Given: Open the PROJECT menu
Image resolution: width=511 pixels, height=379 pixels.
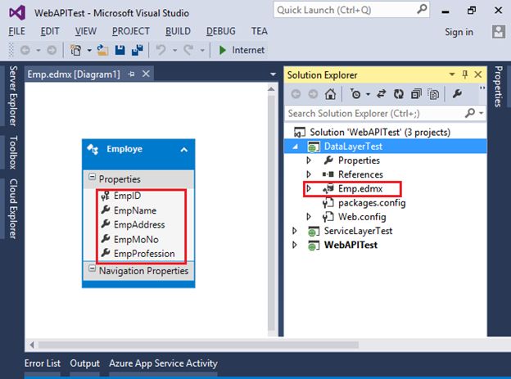Looking at the screenshot, I should [x=131, y=31].
